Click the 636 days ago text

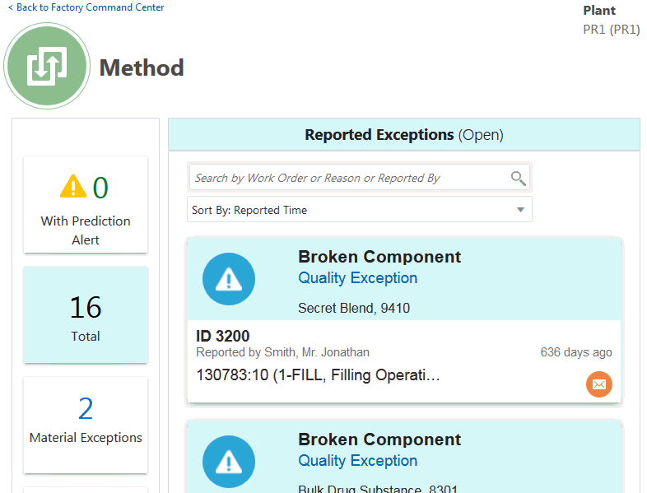[x=576, y=352]
